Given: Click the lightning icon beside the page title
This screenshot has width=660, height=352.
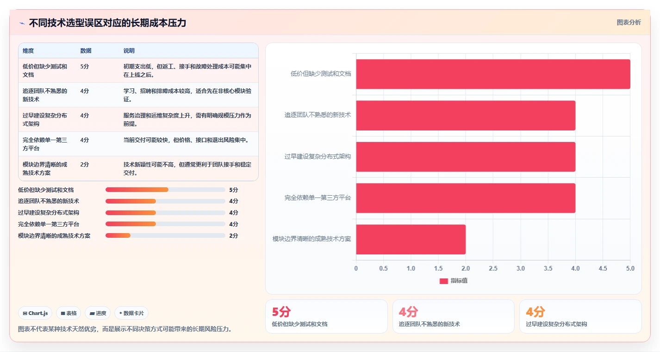Looking at the screenshot, I should click(22, 23).
